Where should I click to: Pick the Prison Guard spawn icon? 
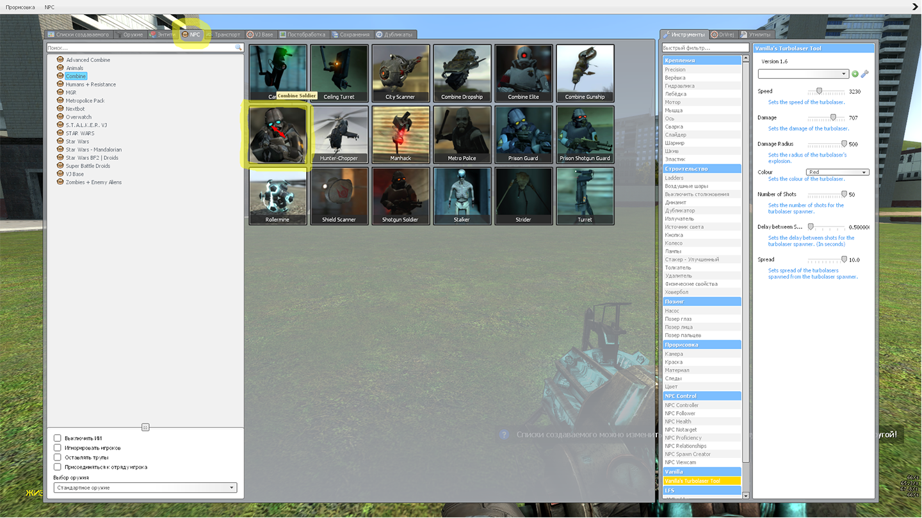524,135
